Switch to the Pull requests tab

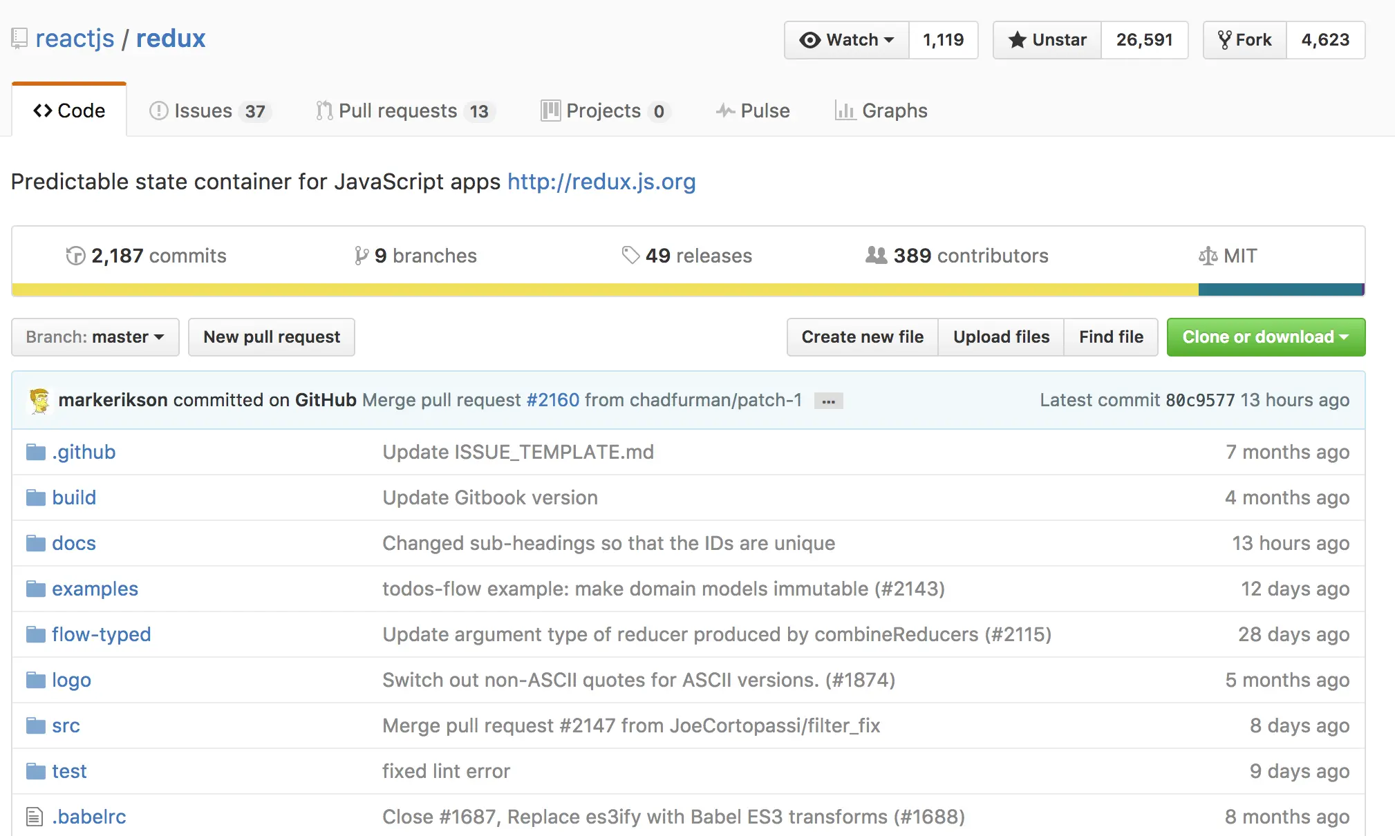(x=397, y=111)
